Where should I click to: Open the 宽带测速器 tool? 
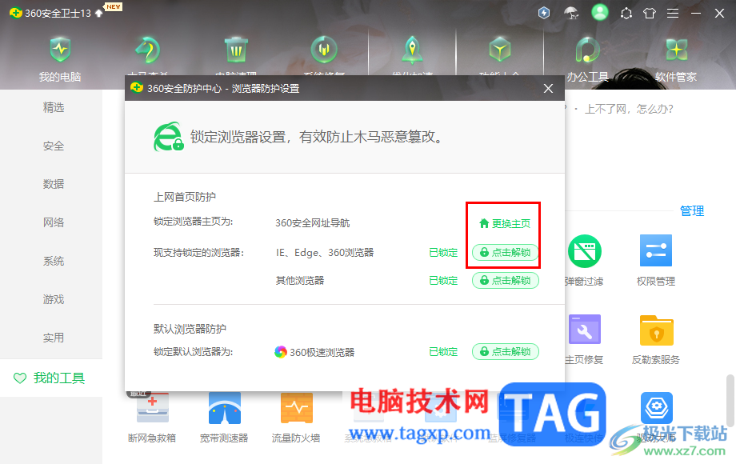click(x=224, y=418)
